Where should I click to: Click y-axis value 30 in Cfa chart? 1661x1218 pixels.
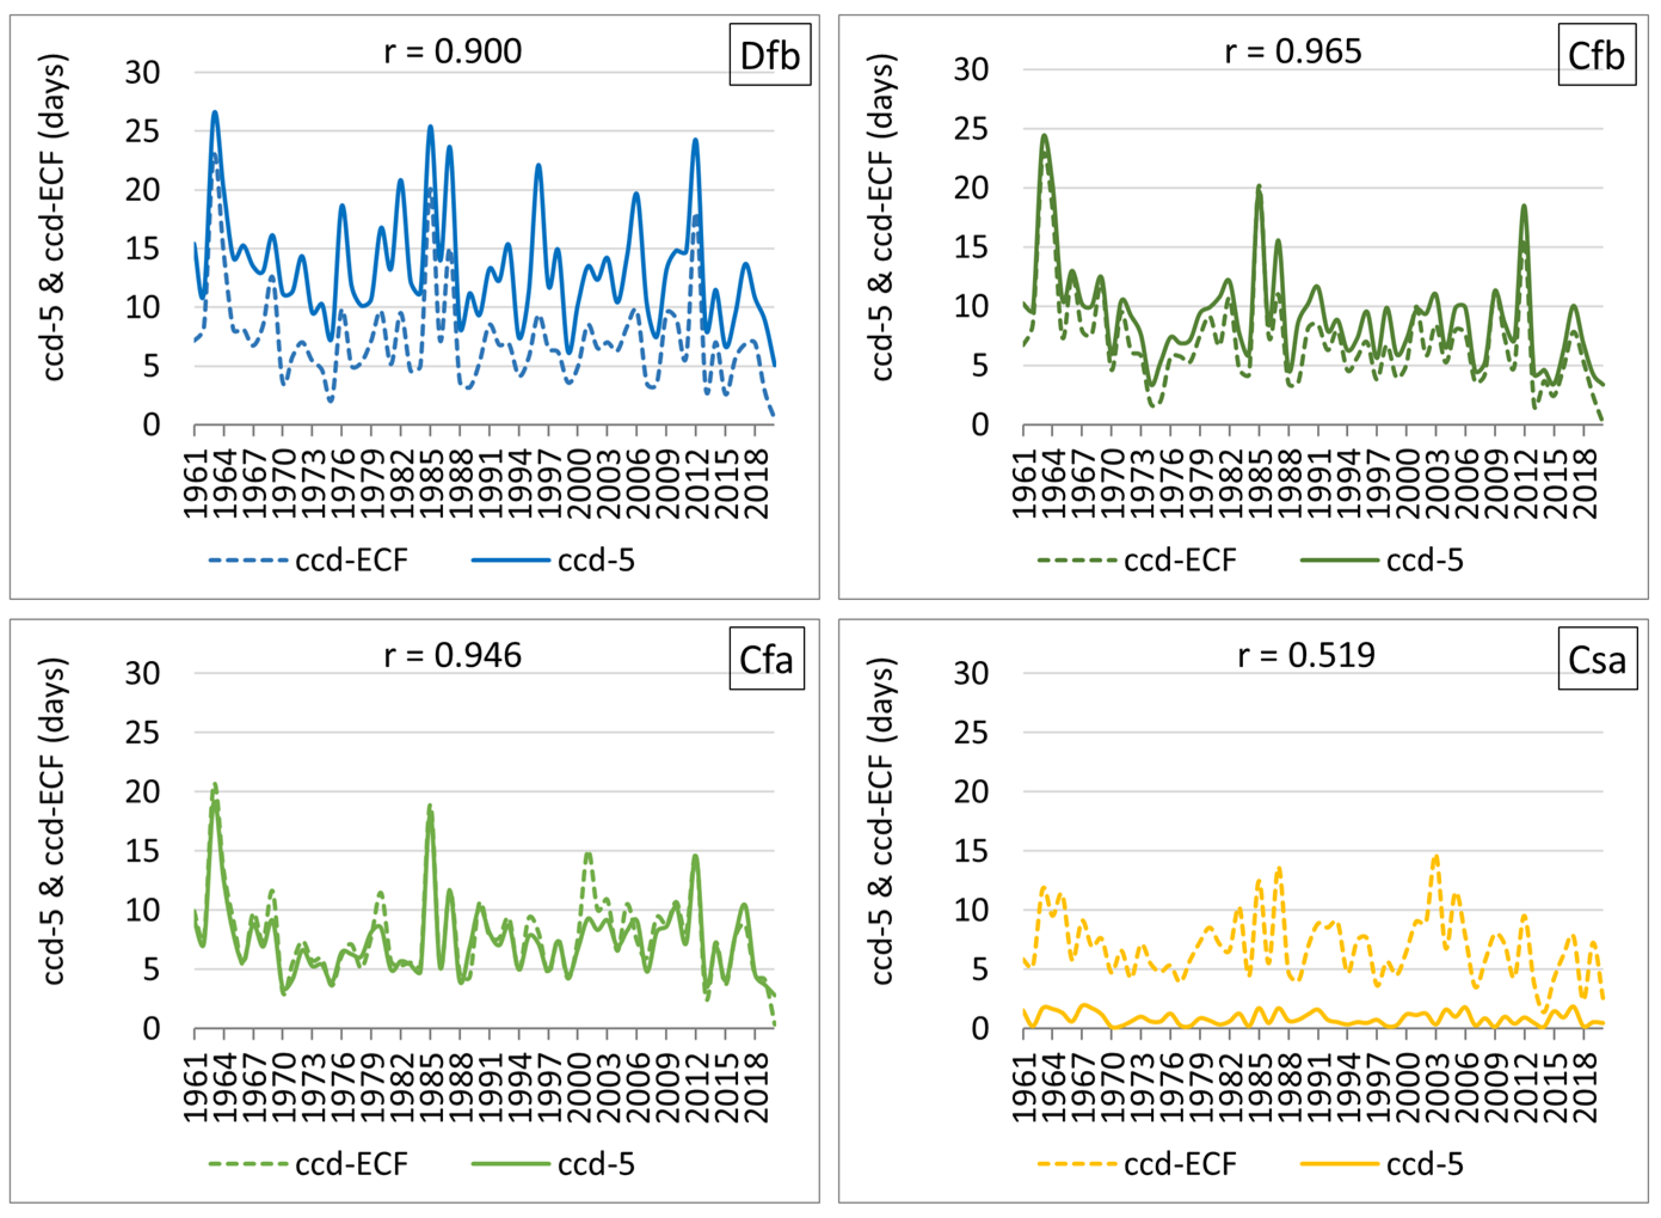(142, 673)
